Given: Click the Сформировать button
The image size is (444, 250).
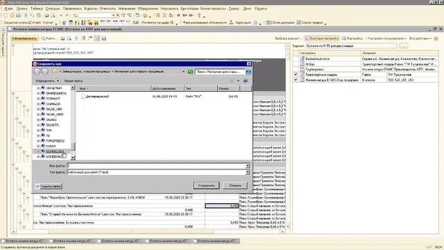Looking at the screenshot, I should coord(25,38).
